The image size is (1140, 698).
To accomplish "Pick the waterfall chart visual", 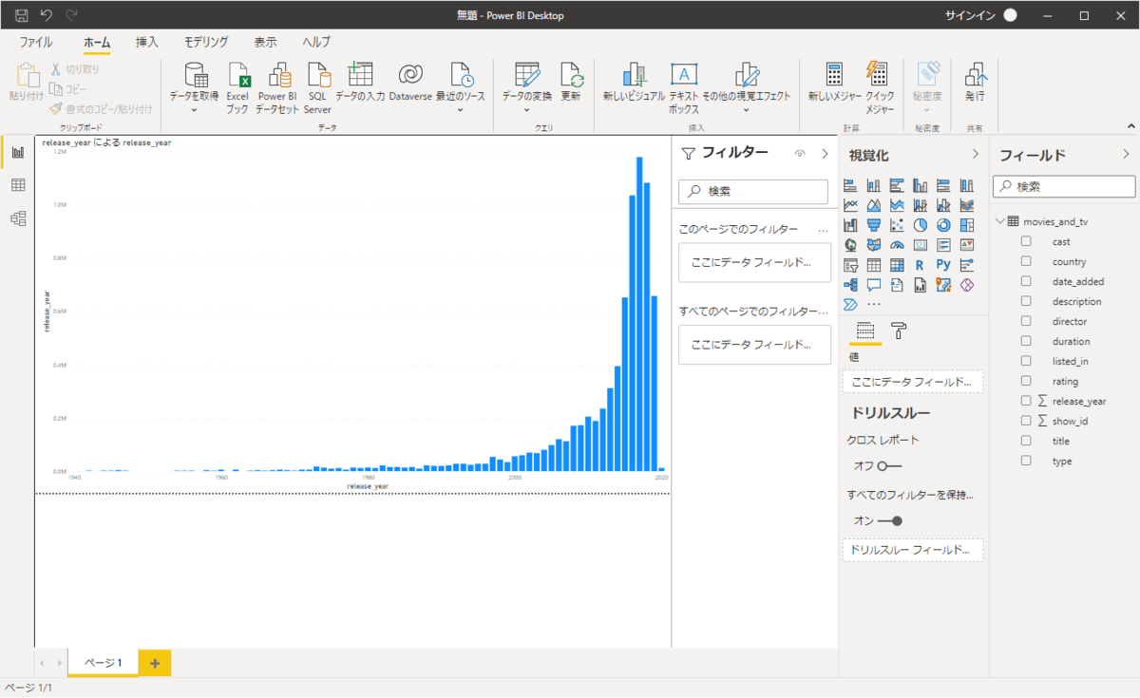I will (x=850, y=225).
